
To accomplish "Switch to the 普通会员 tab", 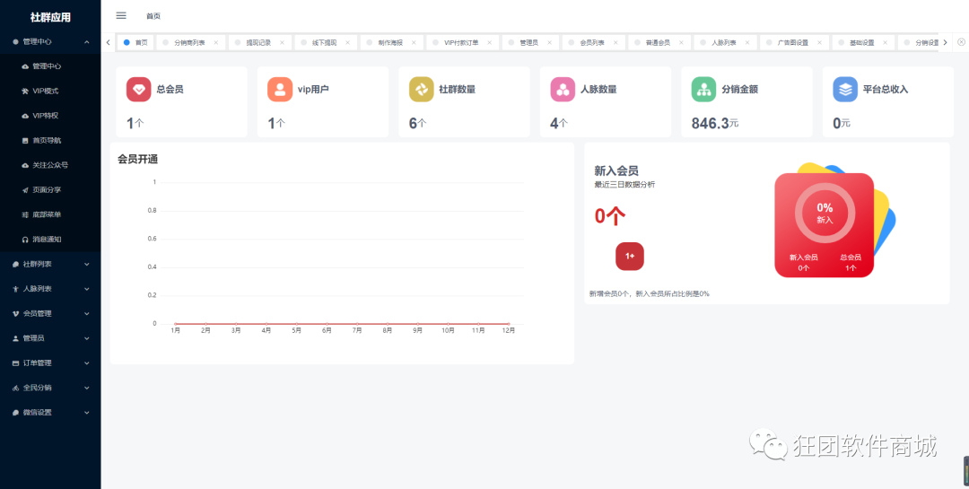I will pyautogui.click(x=658, y=43).
